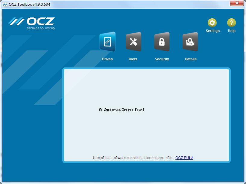Click the Settings label text
This screenshot has height=184, width=246.
pyautogui.click(x=212, y=31)
